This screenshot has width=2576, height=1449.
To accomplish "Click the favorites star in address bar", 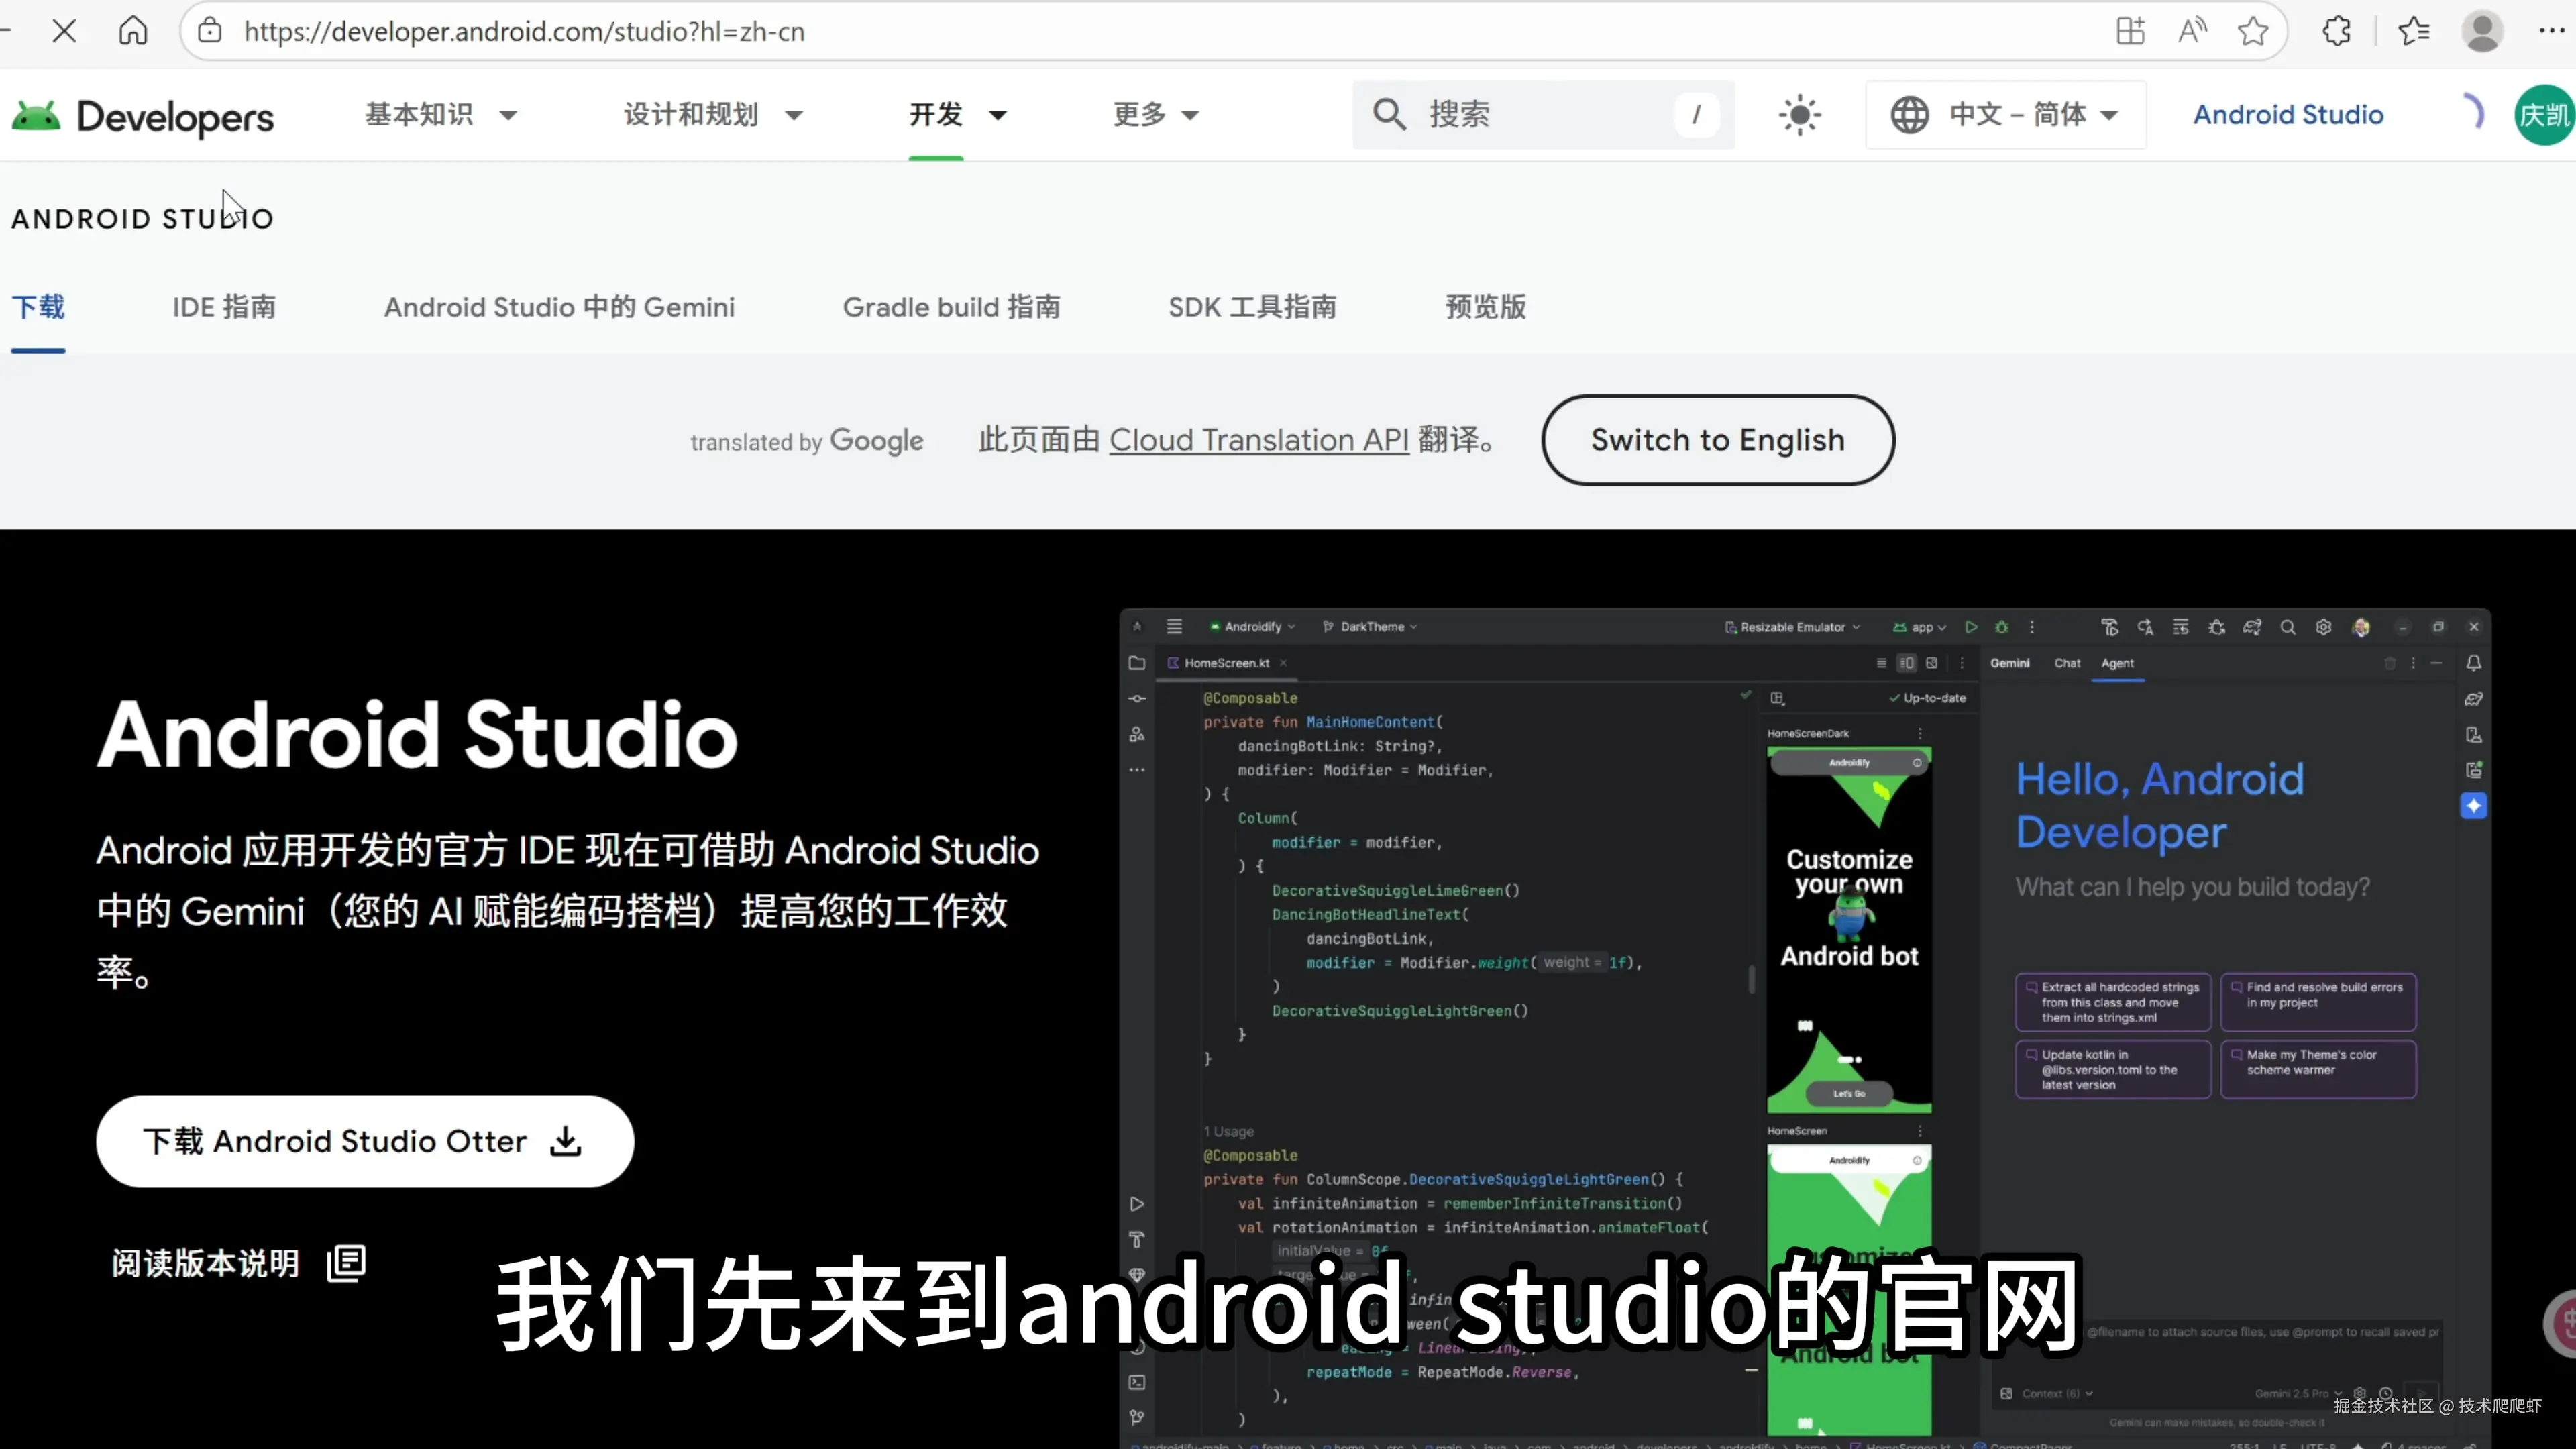I will click(x=2253, y=31).
